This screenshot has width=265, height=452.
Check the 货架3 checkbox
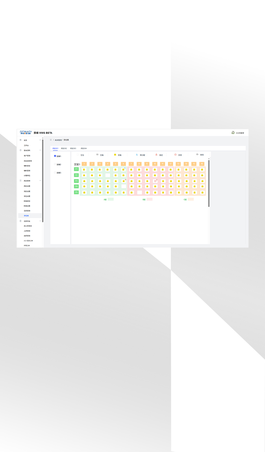coord(55,173)
